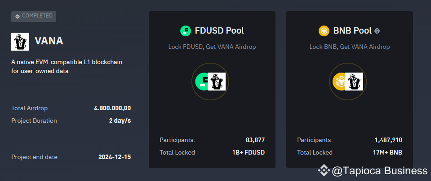Click the Total Airdrop amount 4.800.000,00
Image resolution: width=431 pixels, height=181 pixels.
tap(112, 108)
